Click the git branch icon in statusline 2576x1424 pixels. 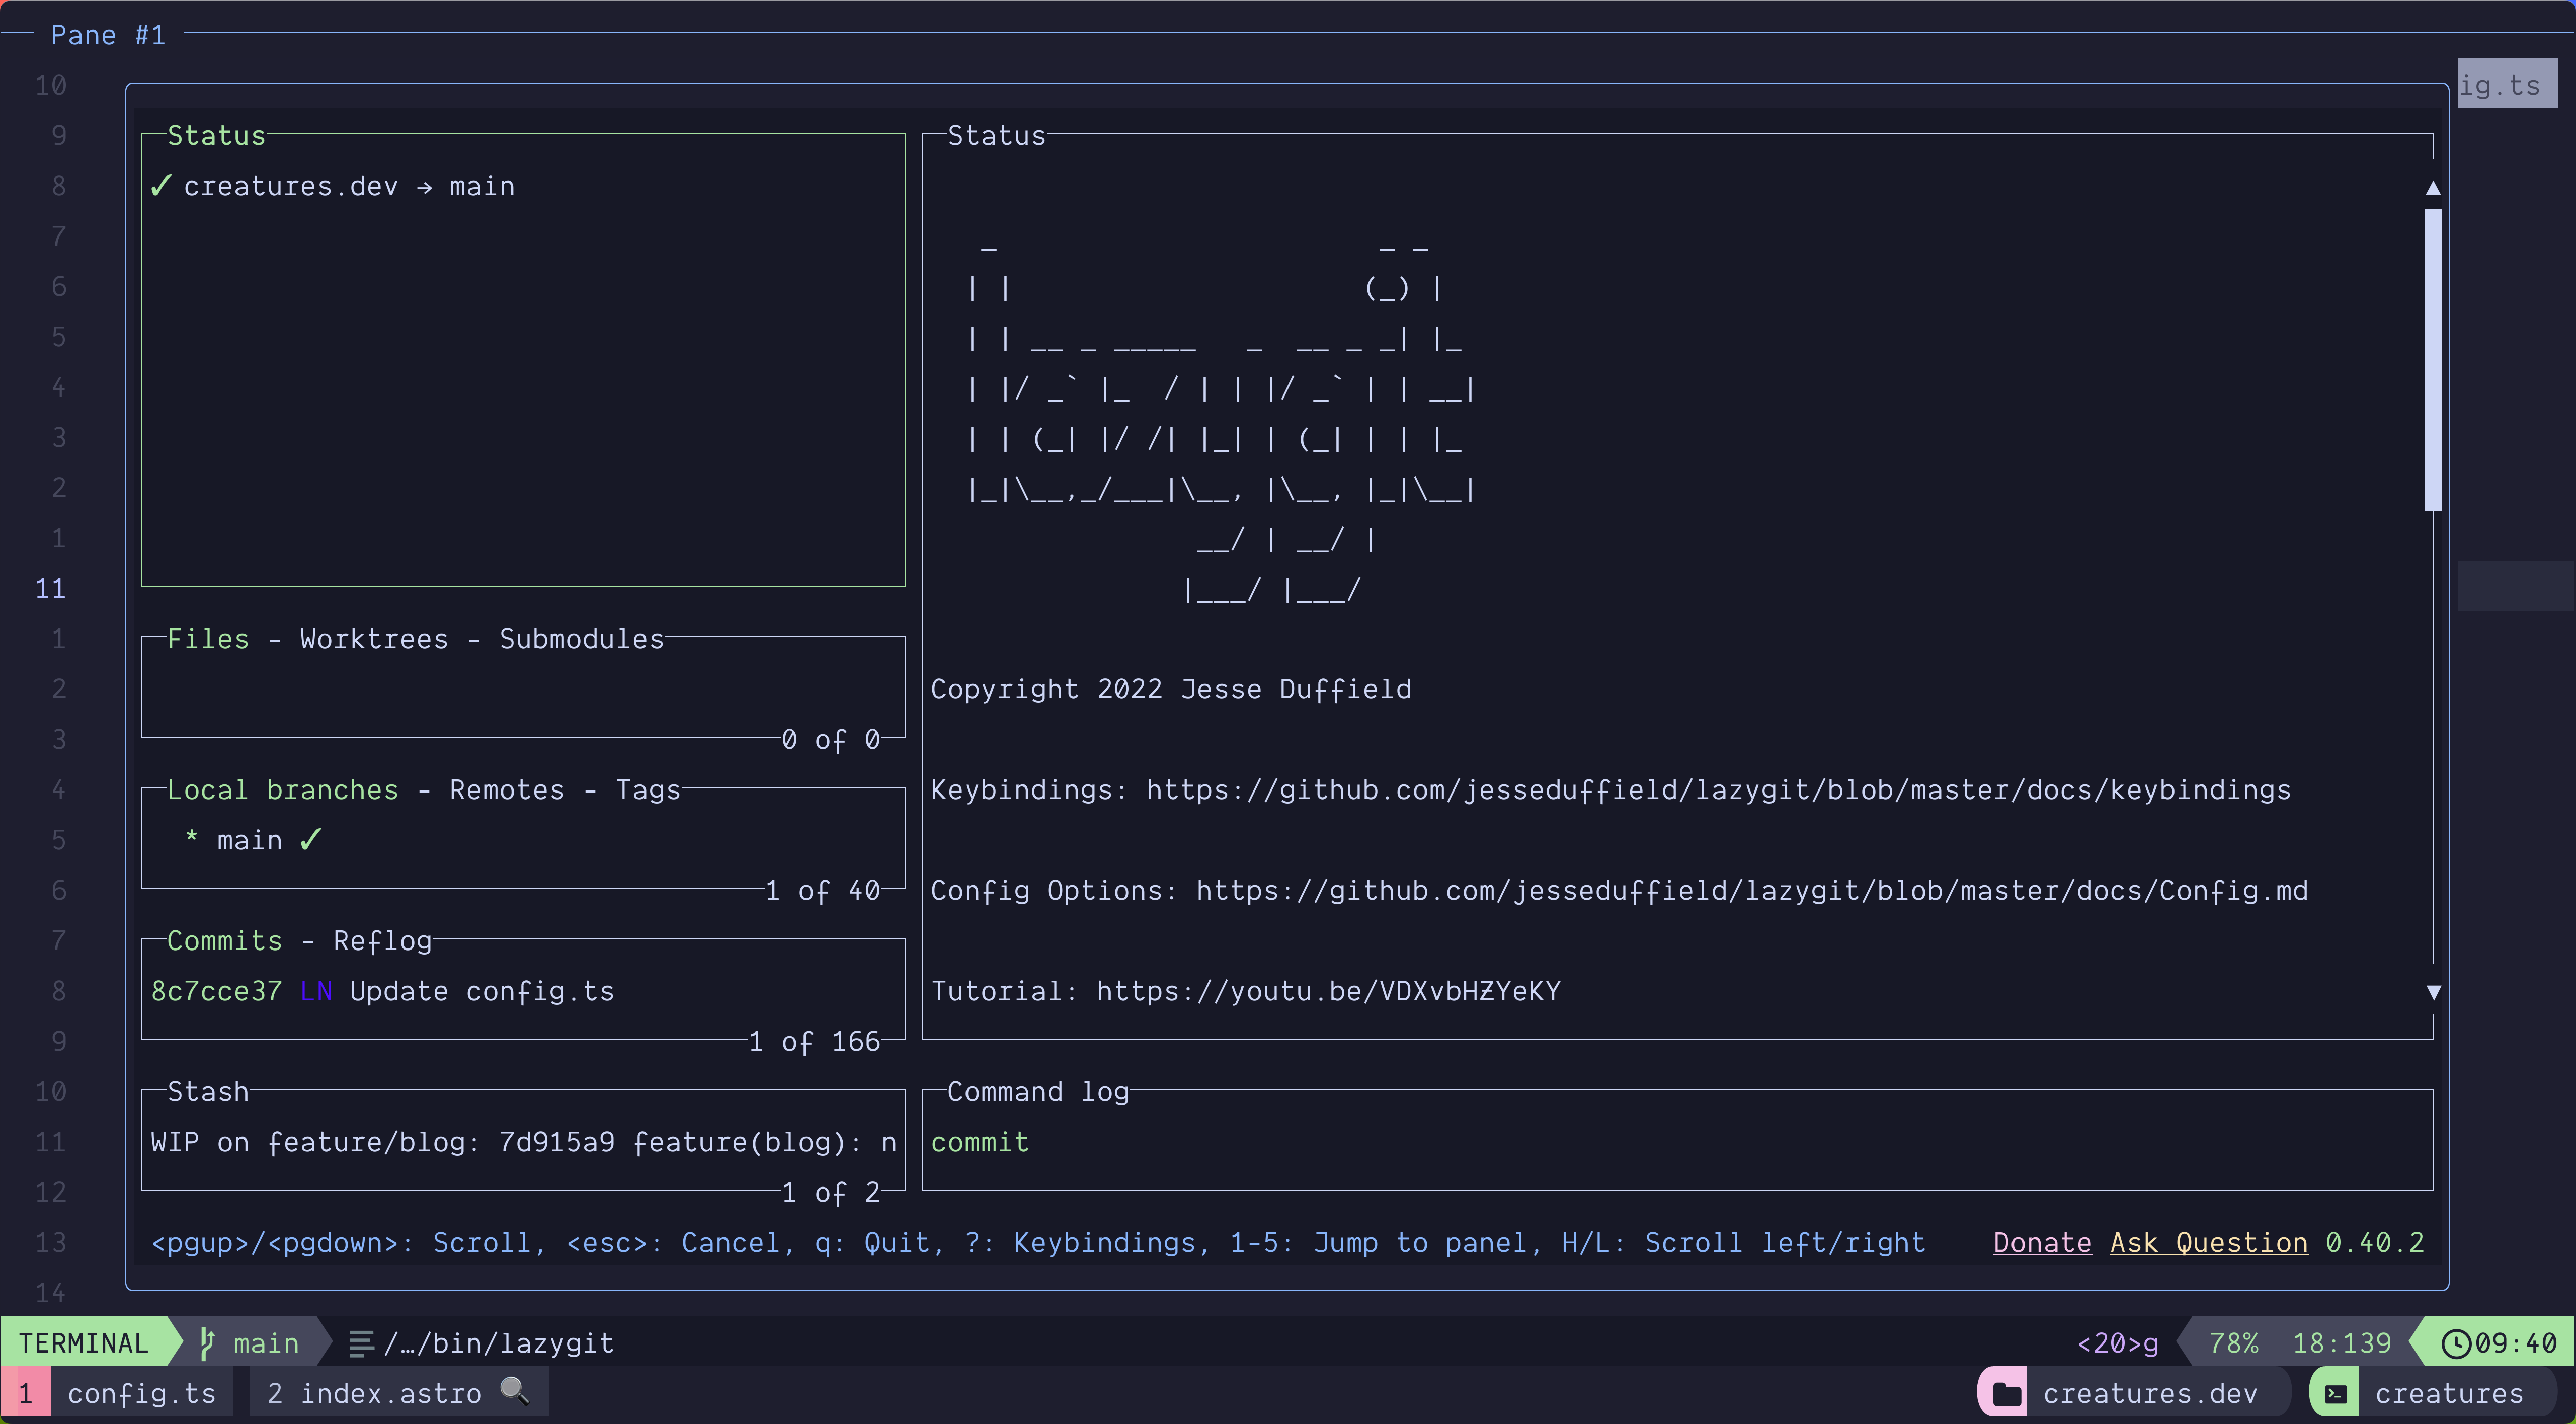tap(207, 1343)
